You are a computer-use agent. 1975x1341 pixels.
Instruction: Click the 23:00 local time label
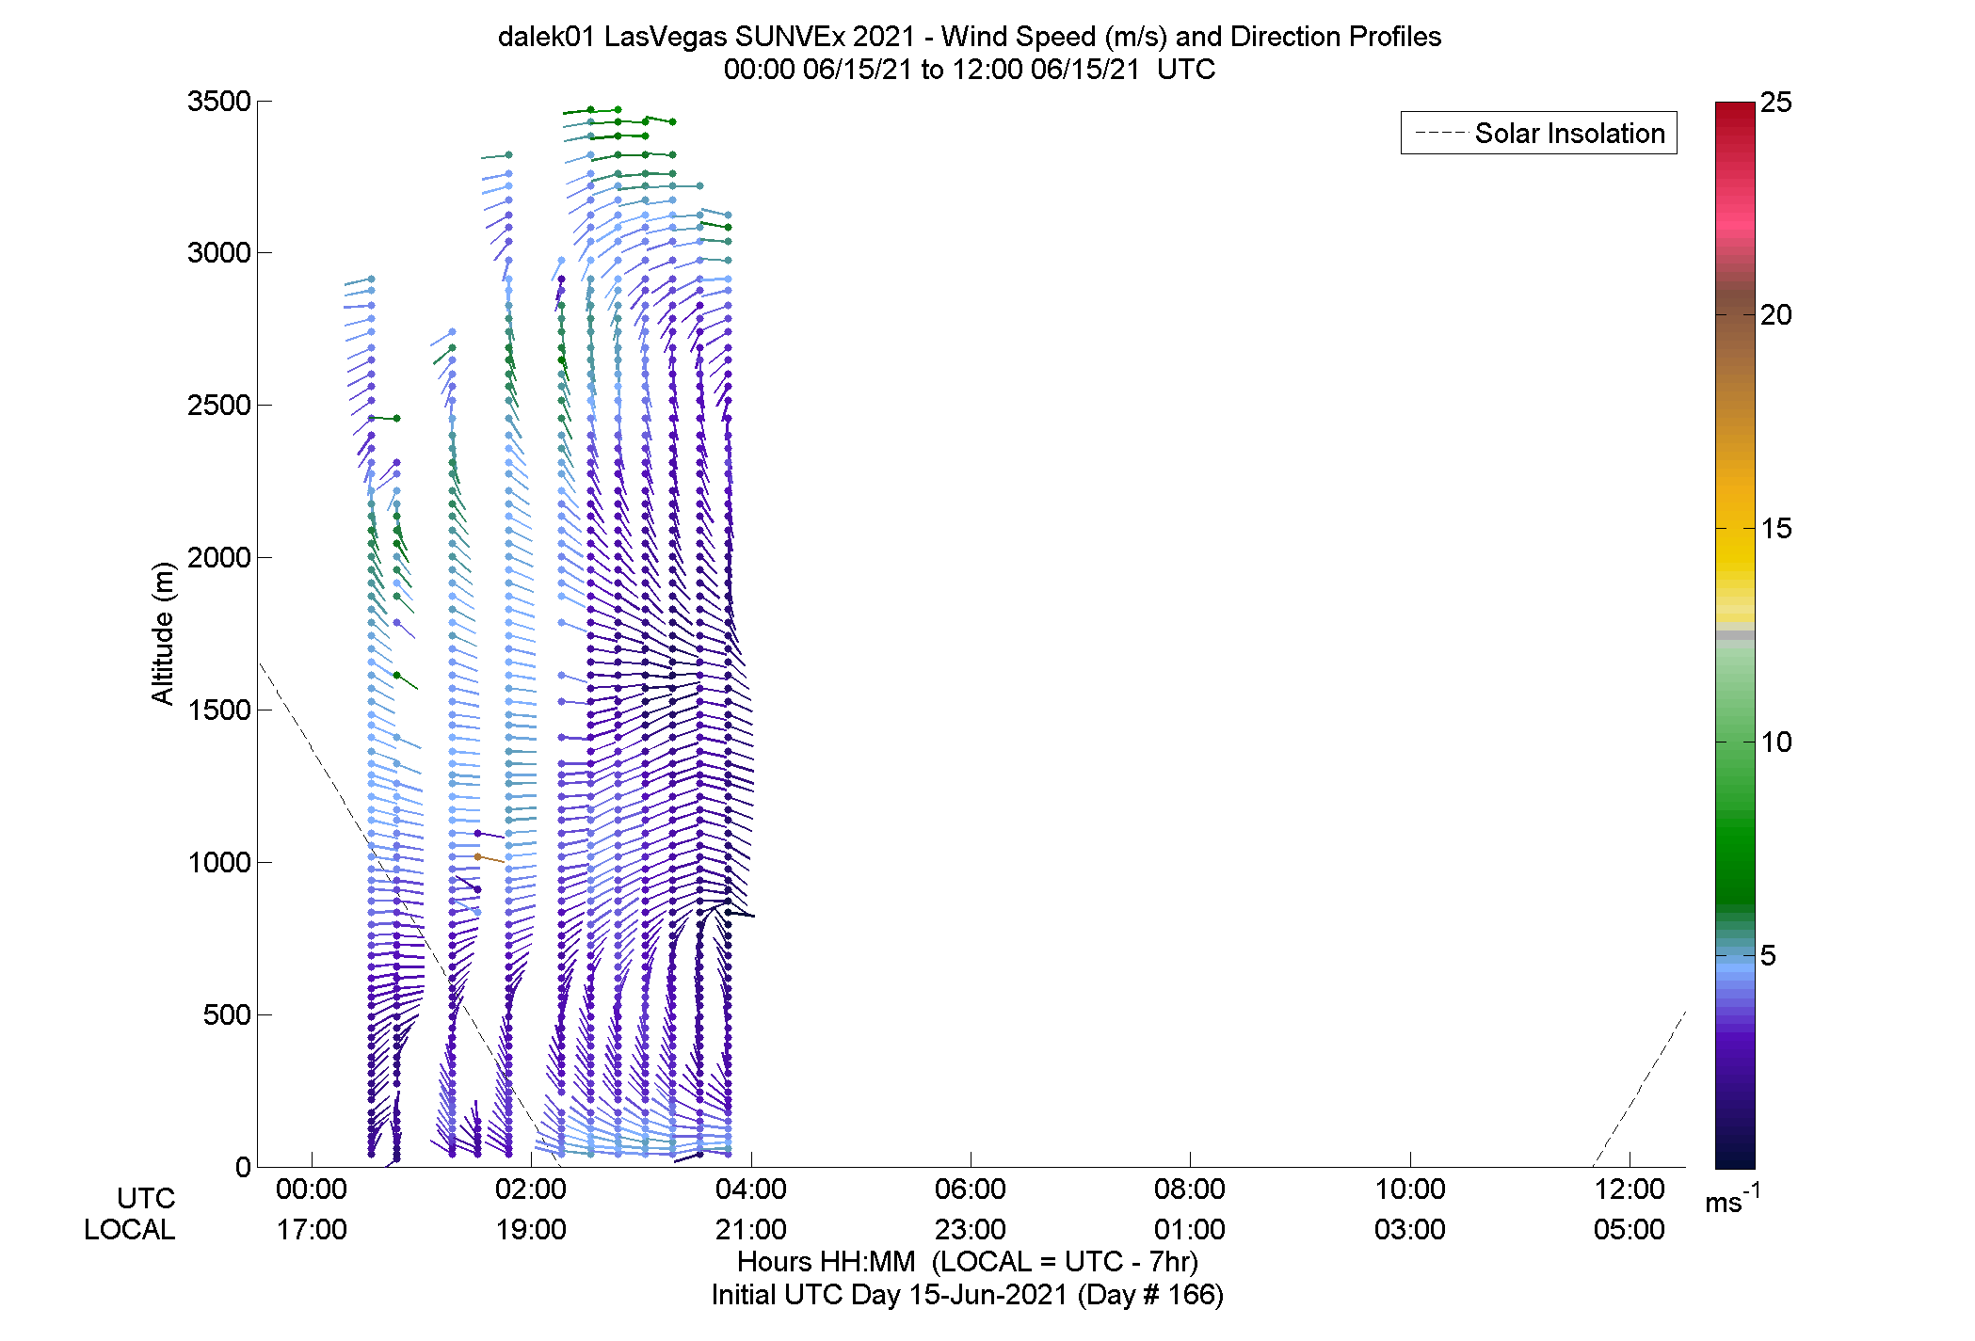coord(971,1229)
